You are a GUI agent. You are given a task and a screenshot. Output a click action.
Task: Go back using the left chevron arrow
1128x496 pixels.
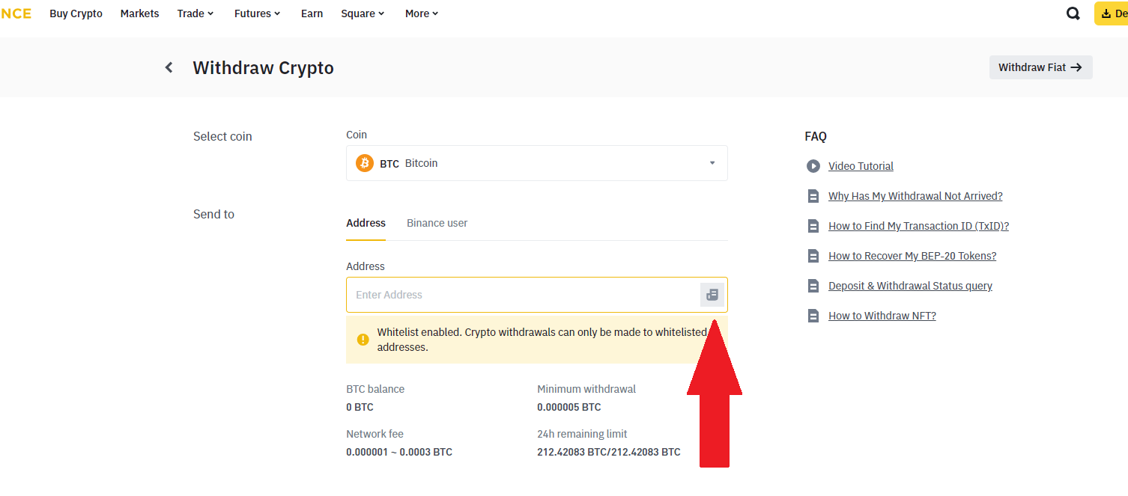(169, 67)
